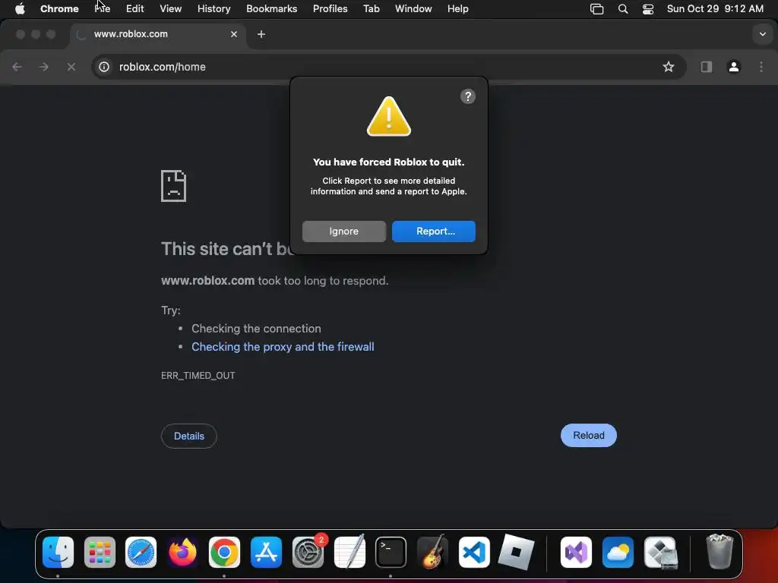Open the Bookmarks menu

271,9
